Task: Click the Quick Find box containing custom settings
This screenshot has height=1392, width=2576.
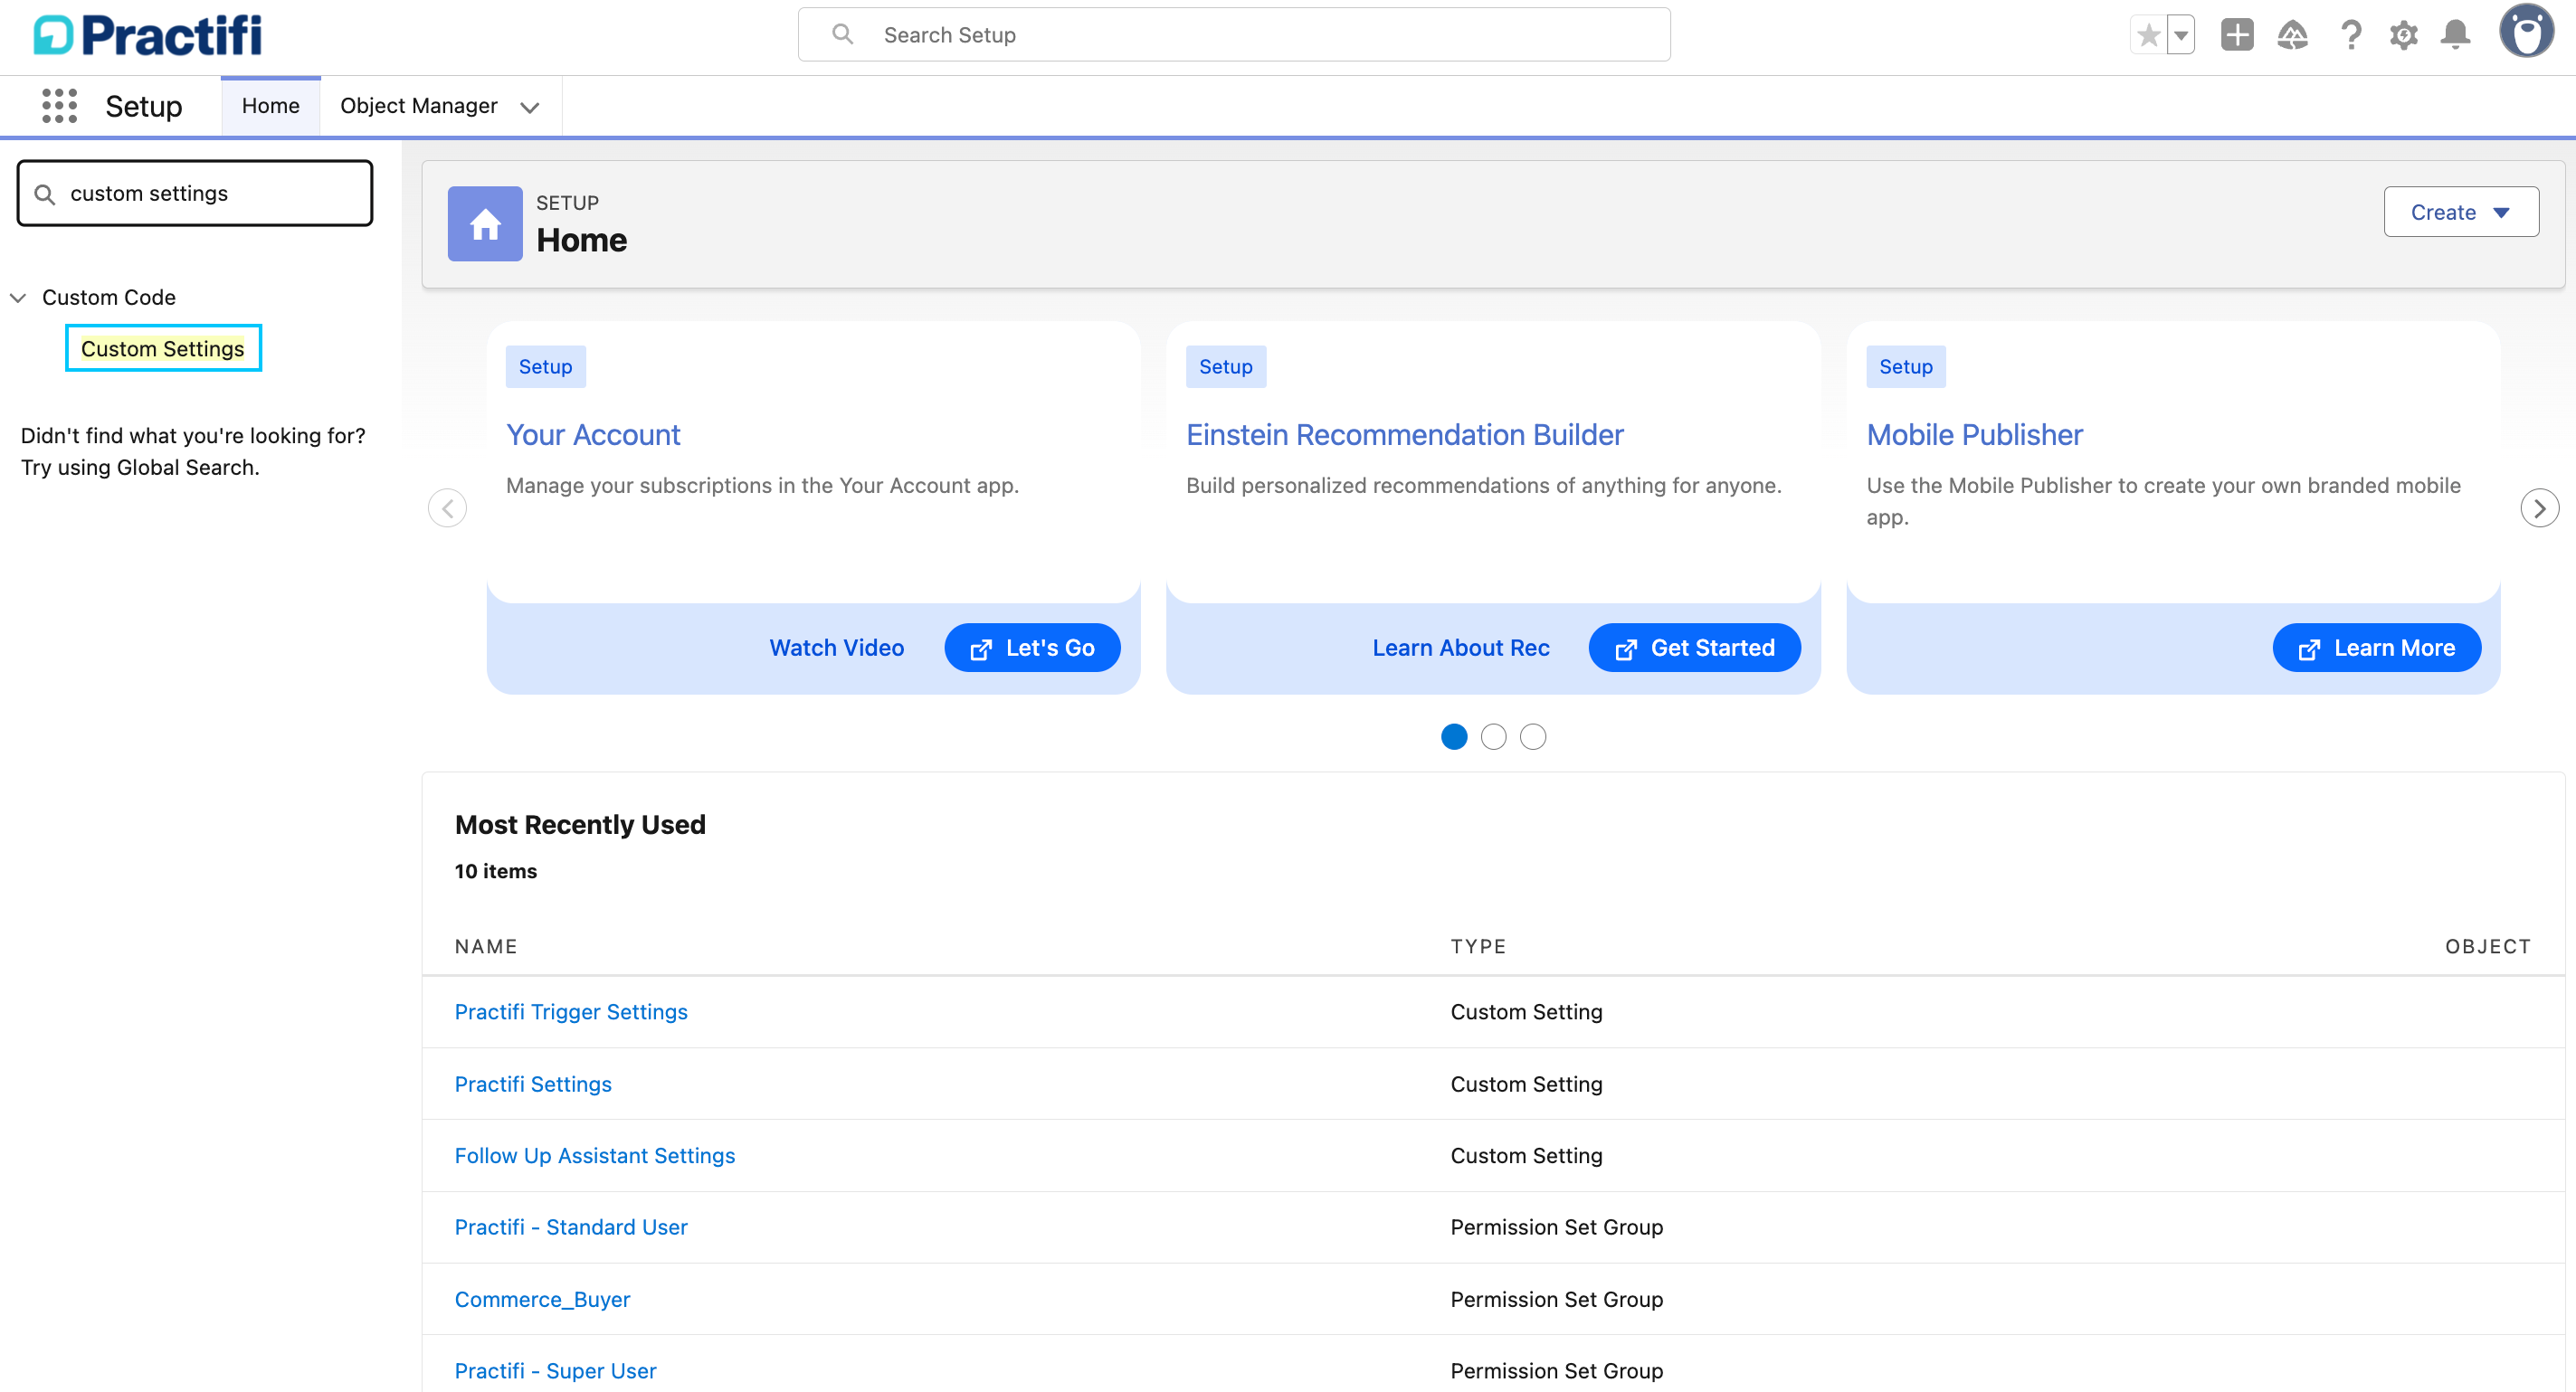Action: coord(195,193)
